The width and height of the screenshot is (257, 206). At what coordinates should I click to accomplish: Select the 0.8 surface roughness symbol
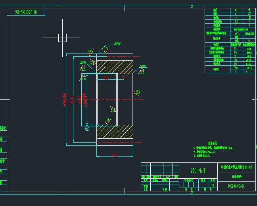91,53
